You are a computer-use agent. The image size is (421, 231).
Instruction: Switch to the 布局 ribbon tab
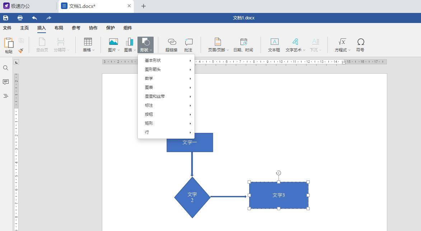tap(59, 28)
